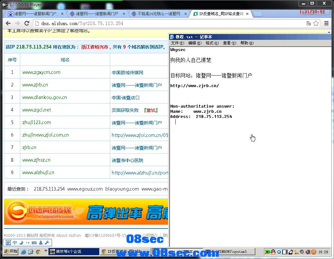Open domain link www.aizhuji.cn
Viewport: 334px width, 259px height.
38,173
